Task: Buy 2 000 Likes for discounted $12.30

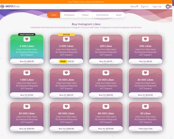Action: [66, 61]
